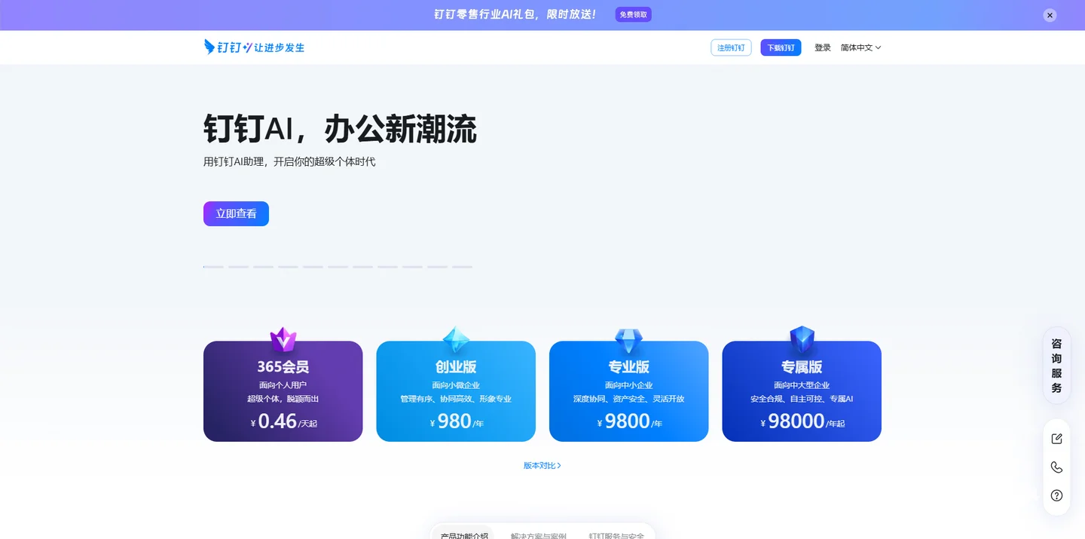Click headline 钉钉AI，办公新潮流
The image size is (1085, 539).
[340, 130]
